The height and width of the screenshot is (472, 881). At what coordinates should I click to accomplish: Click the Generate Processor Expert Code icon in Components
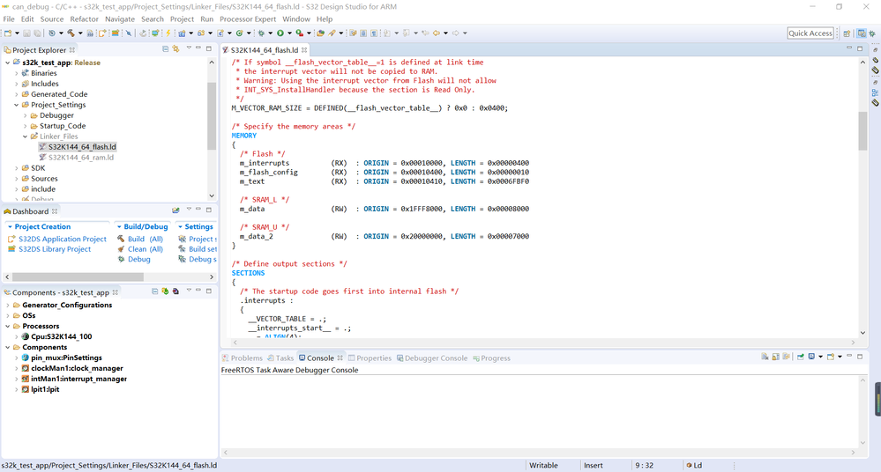(165, 291)
